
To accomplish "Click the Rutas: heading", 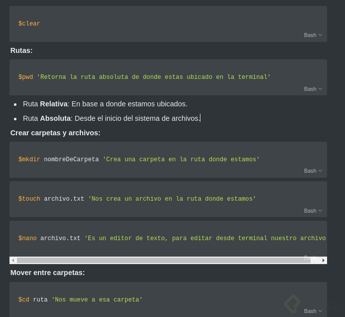I will (21, 50).
